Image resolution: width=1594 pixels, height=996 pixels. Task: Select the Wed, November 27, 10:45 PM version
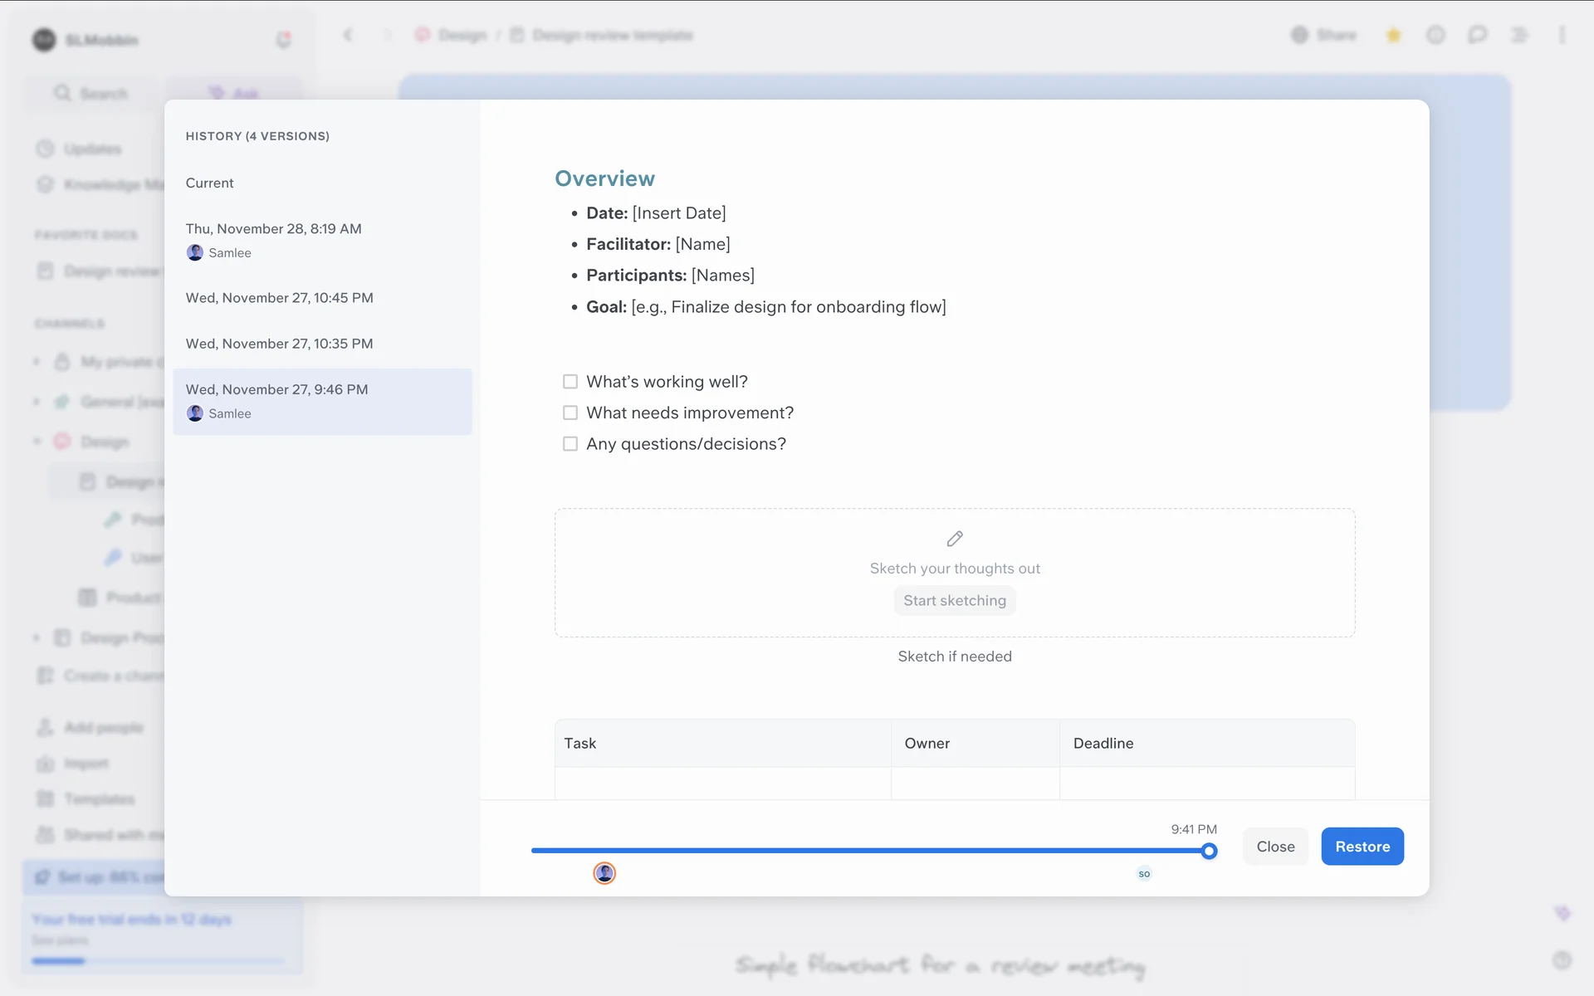click(279, 298)
